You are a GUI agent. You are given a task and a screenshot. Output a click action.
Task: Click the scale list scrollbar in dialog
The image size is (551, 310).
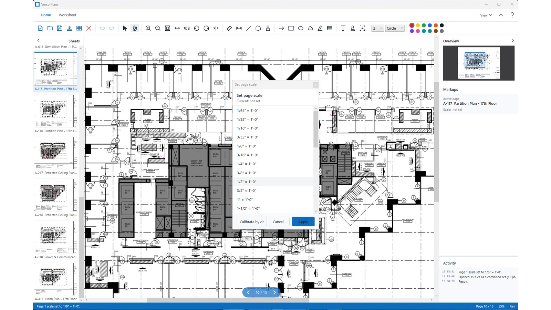click(x=316, y=129)
